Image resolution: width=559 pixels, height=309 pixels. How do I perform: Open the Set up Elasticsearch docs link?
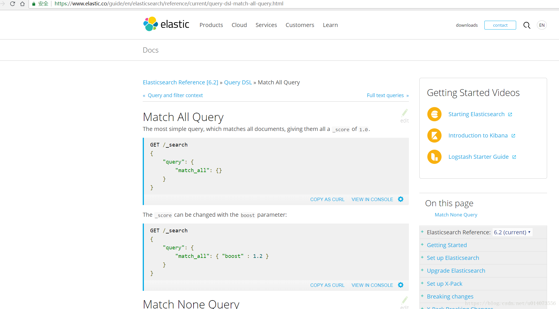tap(453, 258)
